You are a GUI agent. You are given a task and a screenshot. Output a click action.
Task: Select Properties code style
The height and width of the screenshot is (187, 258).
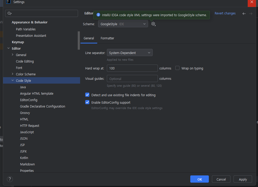[x=27, y=171]
